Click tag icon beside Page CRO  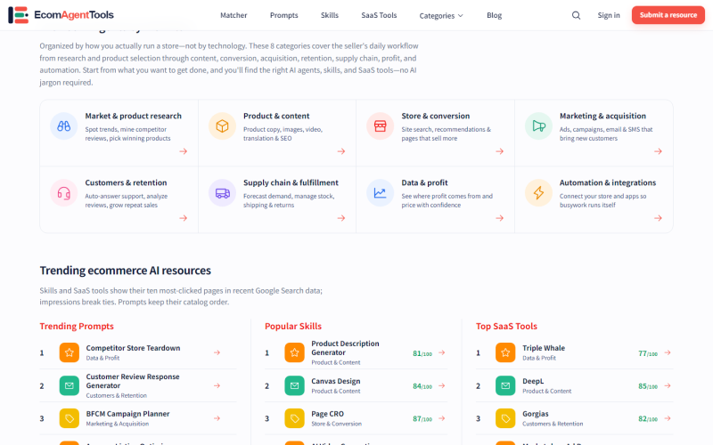point(295,418)
